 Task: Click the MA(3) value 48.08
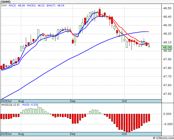[x=21, y=5]
